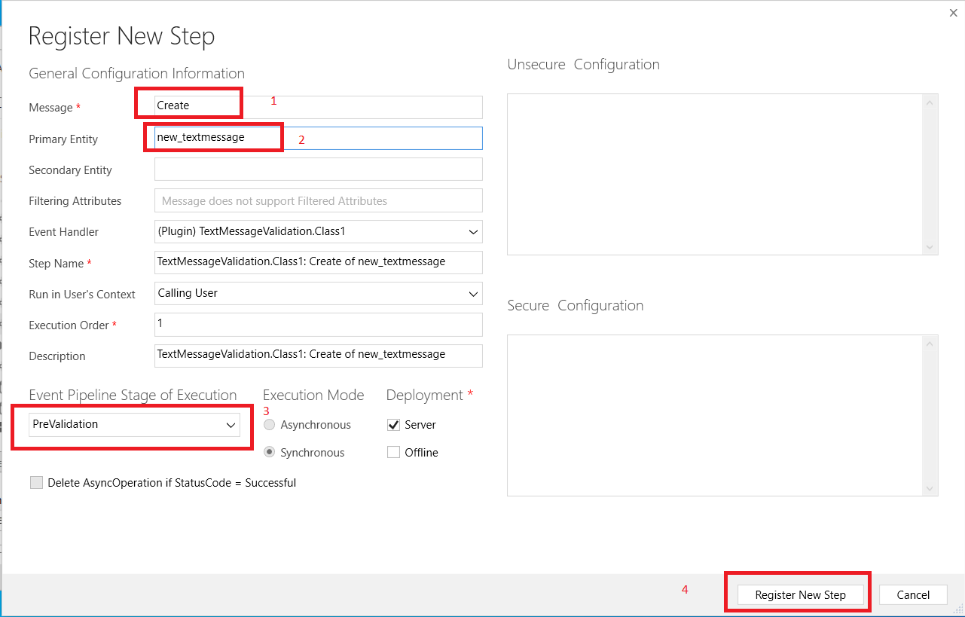Toggle Delete AsyncOperation checkbox
Screen dimensions: 965x617
[36, 483]
